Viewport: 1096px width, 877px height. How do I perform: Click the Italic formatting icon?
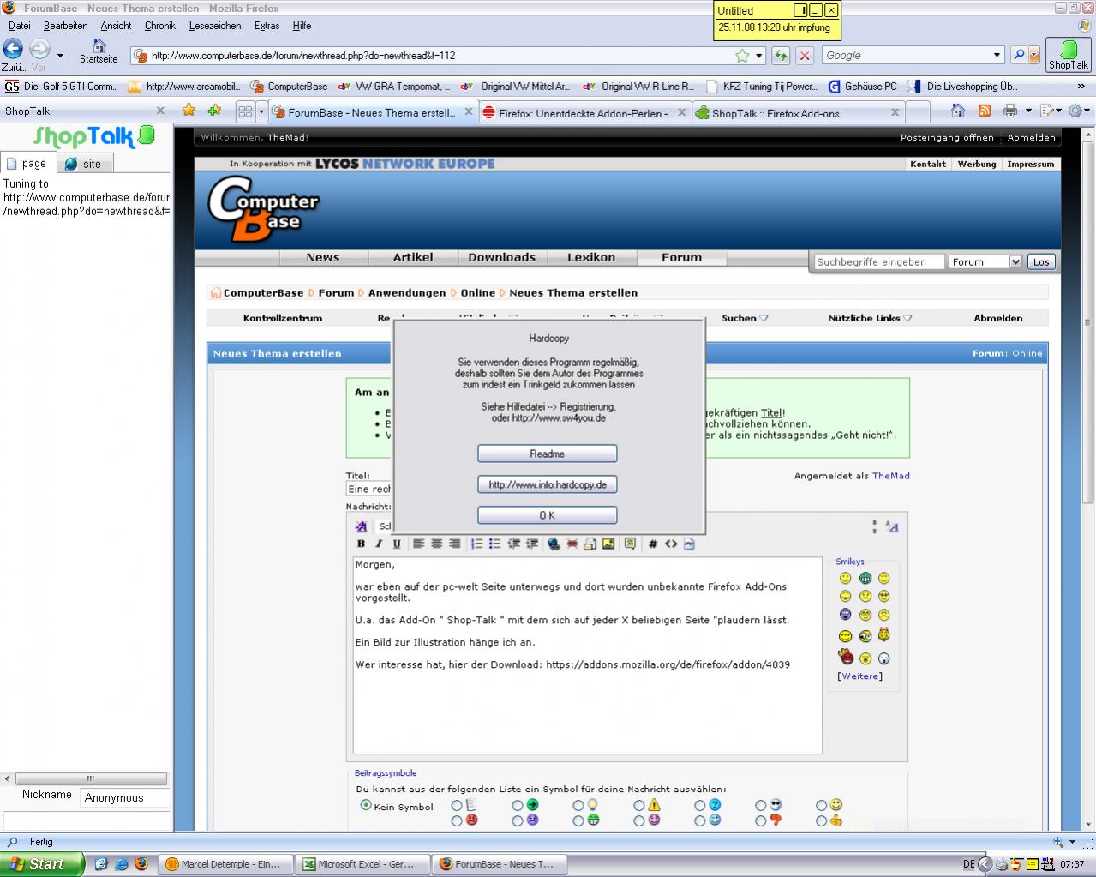379,544
